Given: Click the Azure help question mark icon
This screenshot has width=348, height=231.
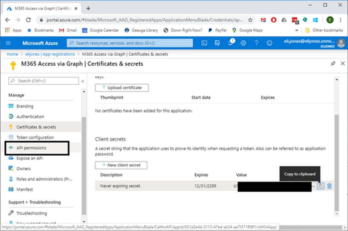Looking at the screenshot, I should coord(257,43).
